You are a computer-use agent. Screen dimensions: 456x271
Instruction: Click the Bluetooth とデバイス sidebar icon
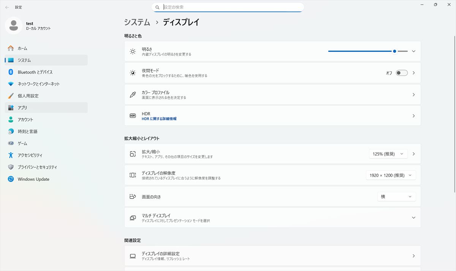tap(11, 72)
